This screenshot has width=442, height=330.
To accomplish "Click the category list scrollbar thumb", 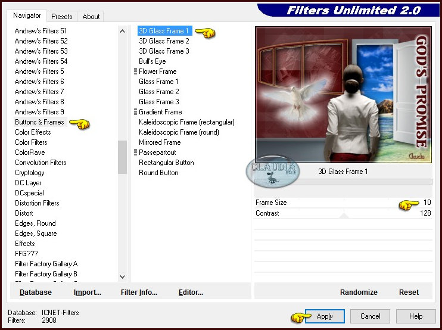I will [x=122, y=157].
